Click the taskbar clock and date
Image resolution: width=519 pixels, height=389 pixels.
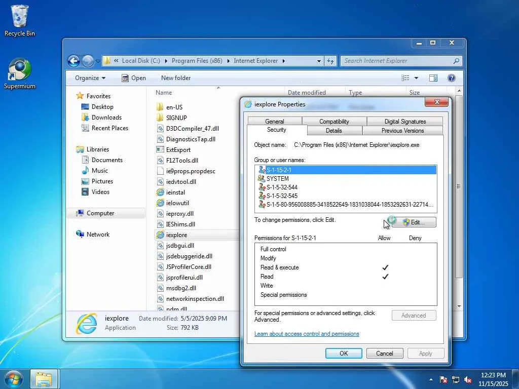pyautogui.click(x=493, y=379)
